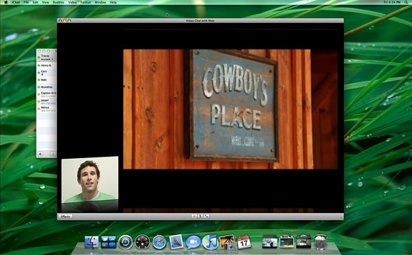The height and width of the screenshot is (255, 412).
Task: Open iCal calendar from the Dock
Action: point(244,242)
